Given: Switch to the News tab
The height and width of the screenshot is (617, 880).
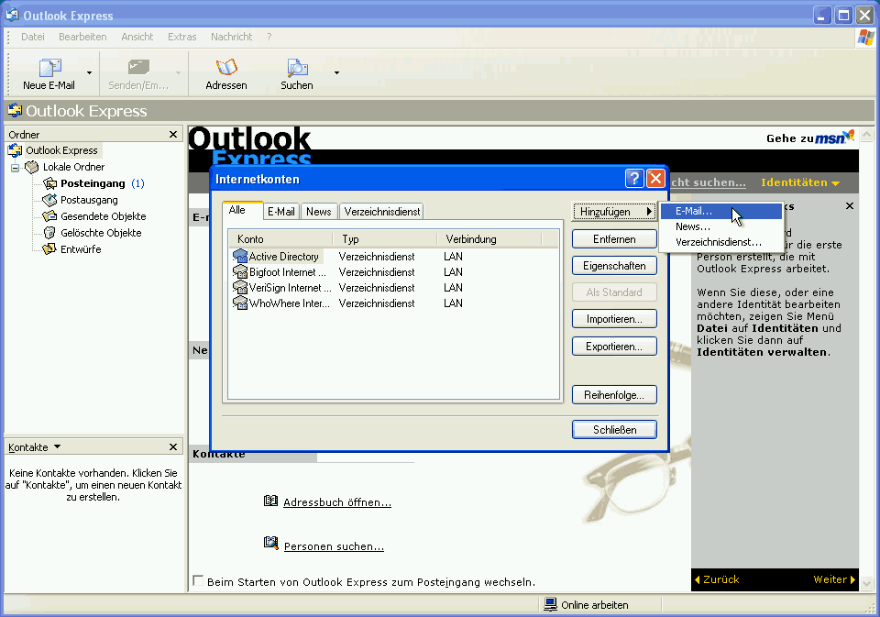Looking at the screenshot, I should tap(318, 210).
